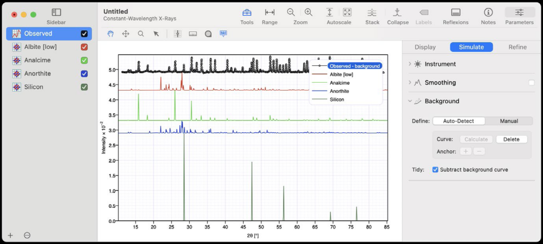Screen dimensions: 543x244
Task: Select the Manual background option
Action: click(509, 121)
